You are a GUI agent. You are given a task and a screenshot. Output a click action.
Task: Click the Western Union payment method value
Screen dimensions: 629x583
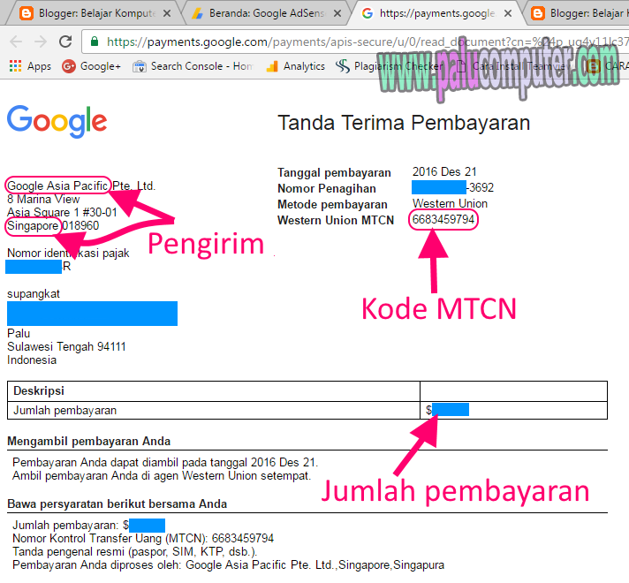point(450,203)
